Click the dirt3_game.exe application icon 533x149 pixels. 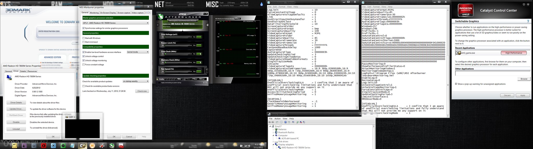click(458, 53)
